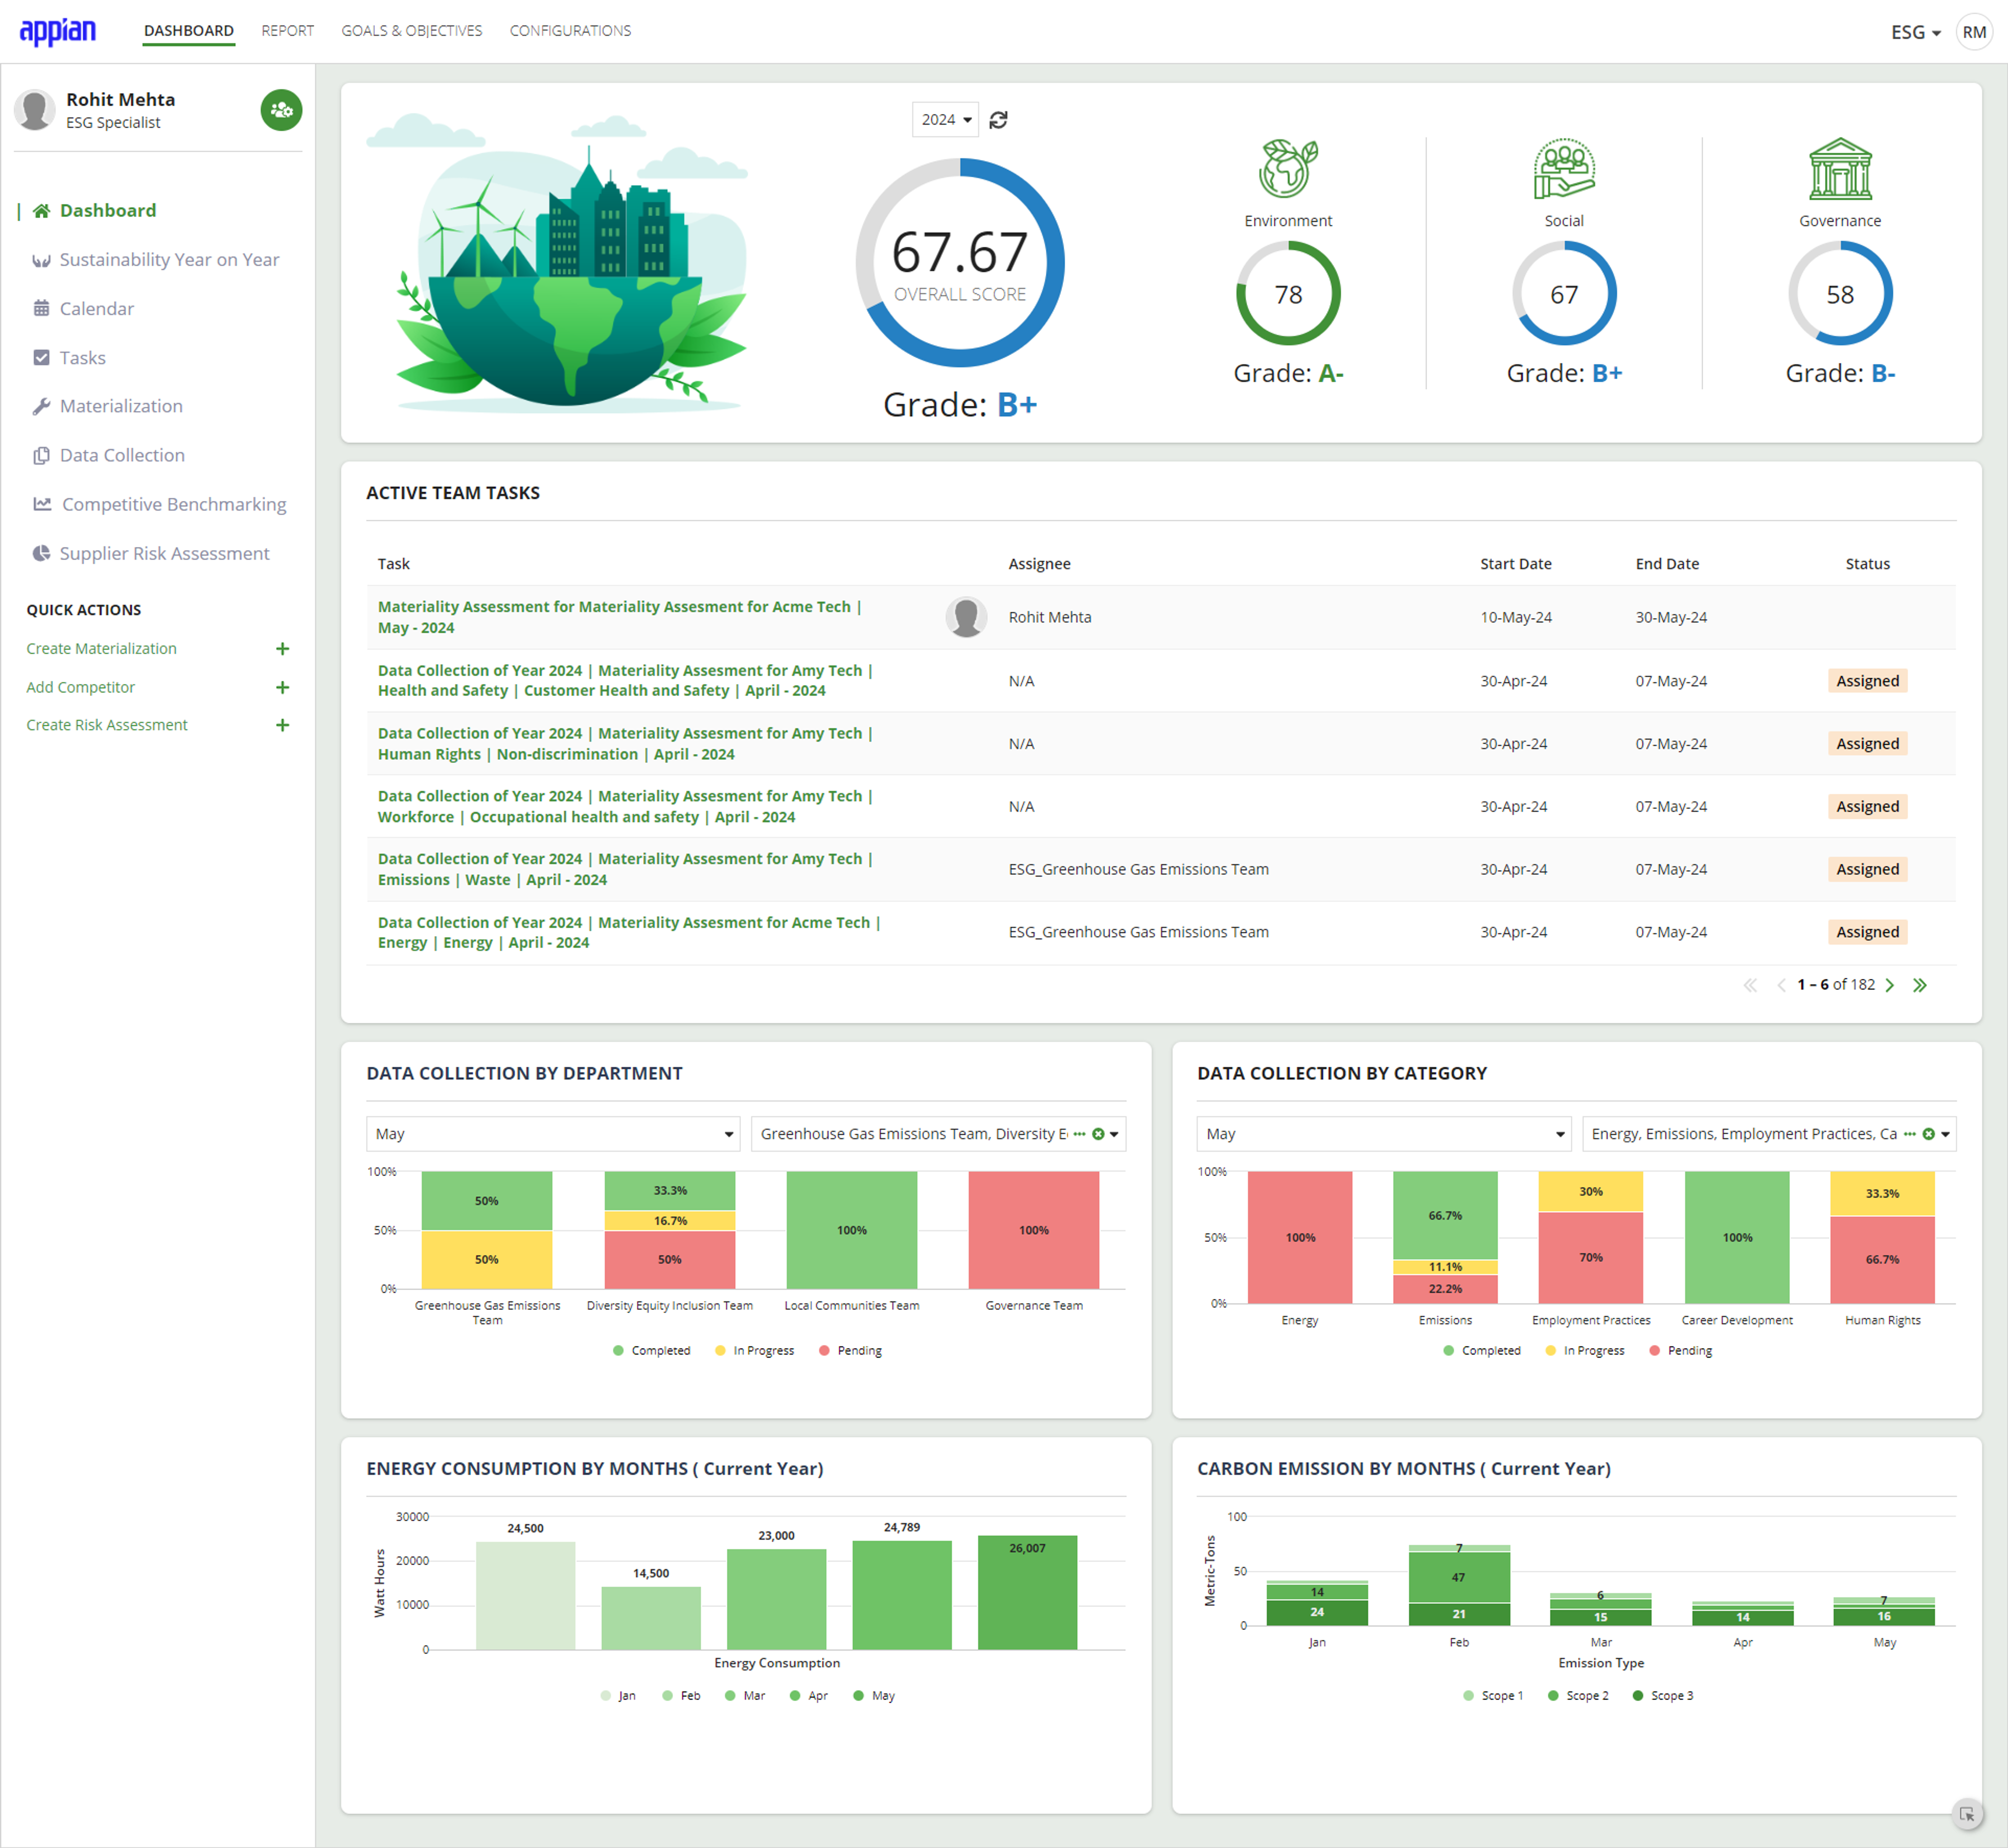2008x1848 pixels.
Task: Click the previous page arrow icon
Action: (x=1781, y=985)
